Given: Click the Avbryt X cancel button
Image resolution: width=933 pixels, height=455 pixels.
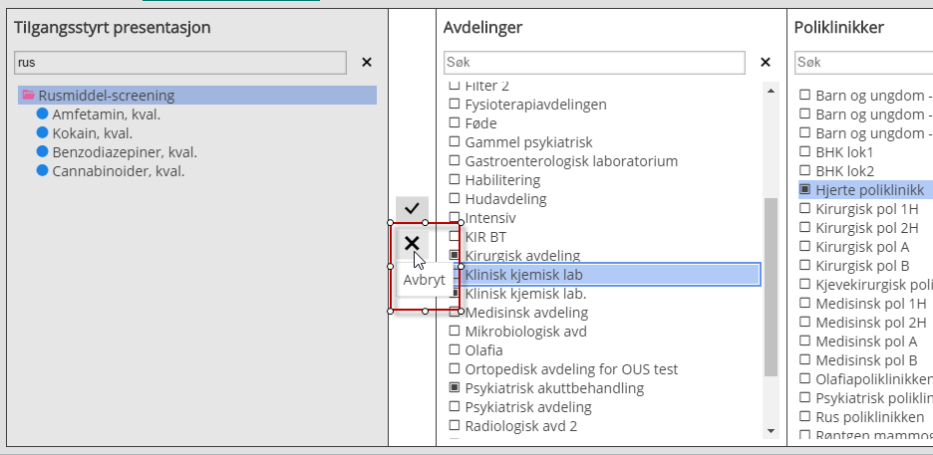Looking at the screenshot, I should click(x=412, y=243).
